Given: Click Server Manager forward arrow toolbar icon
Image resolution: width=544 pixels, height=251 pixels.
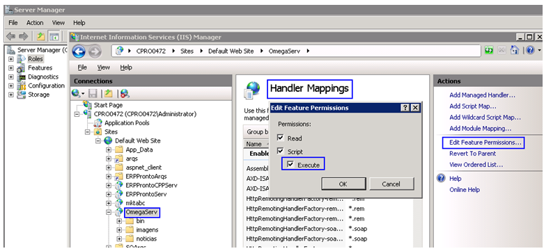Looking at the screenshot, I should pos(24,36).
